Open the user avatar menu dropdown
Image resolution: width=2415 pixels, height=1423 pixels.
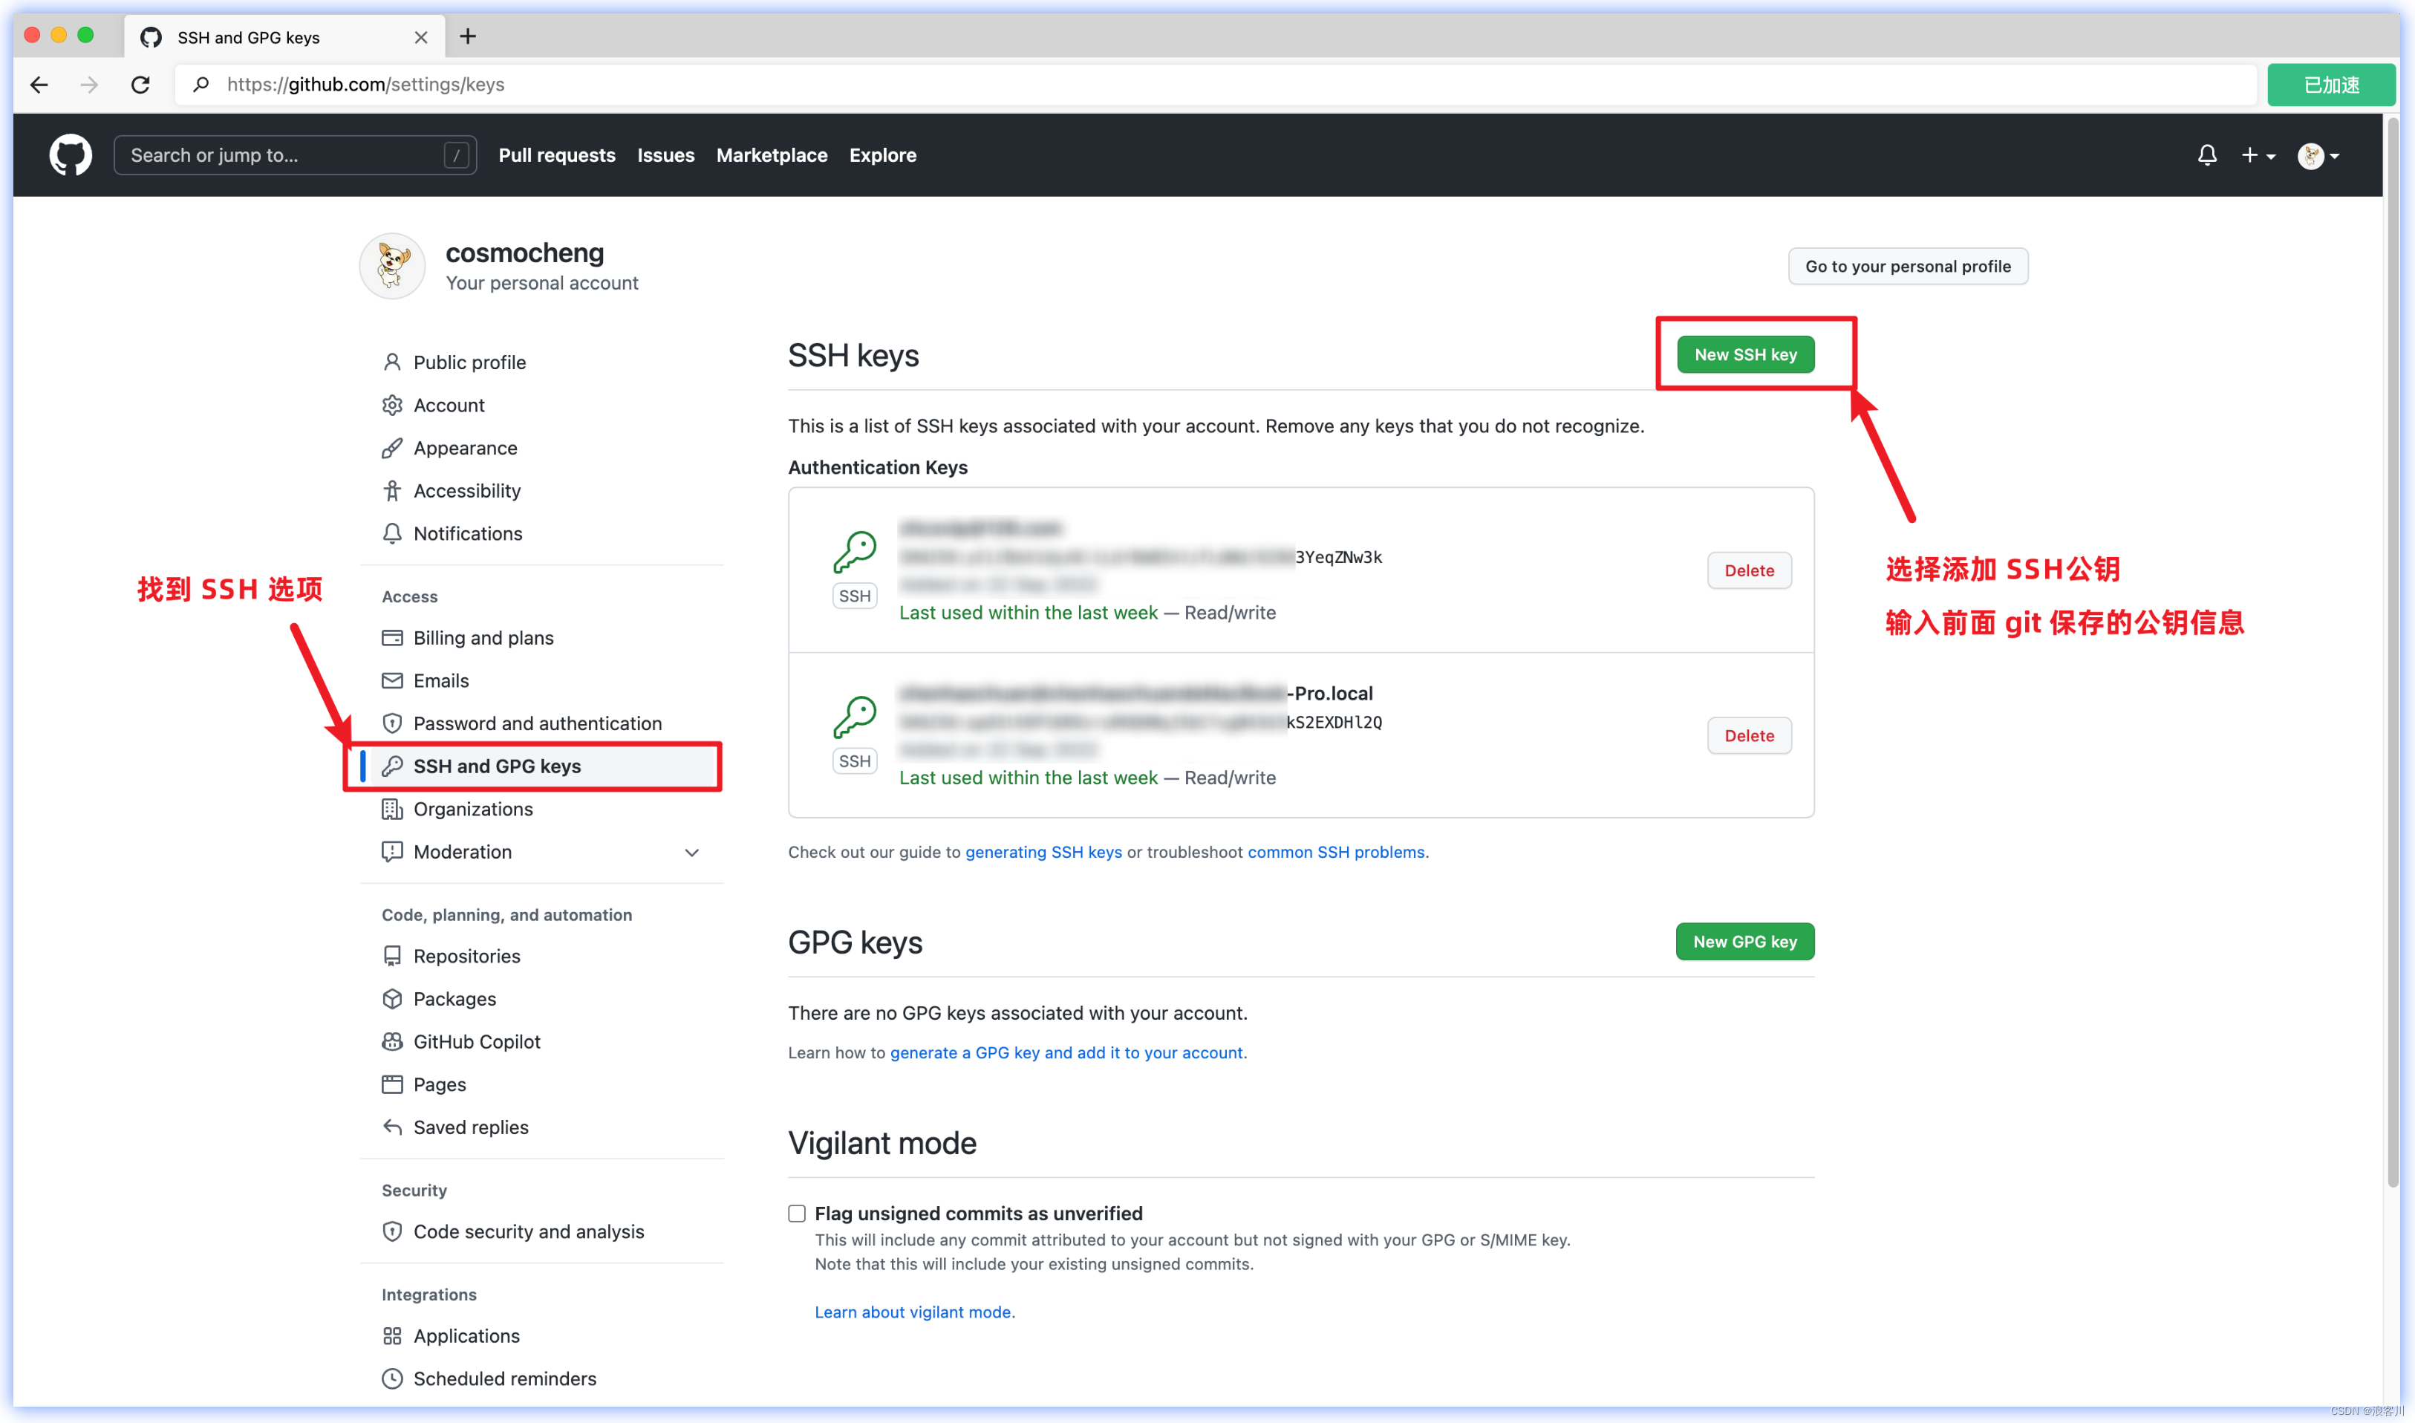pyautogui.click(x=2318, y=154)
